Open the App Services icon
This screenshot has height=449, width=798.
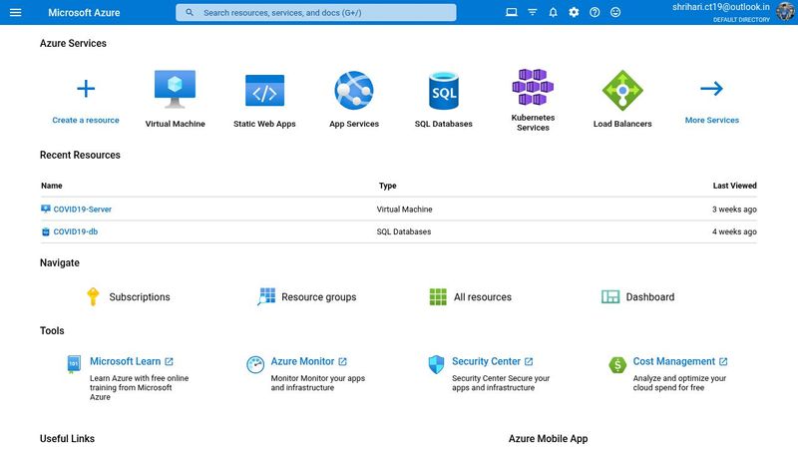pyautogui.click(x=354, y=91)
